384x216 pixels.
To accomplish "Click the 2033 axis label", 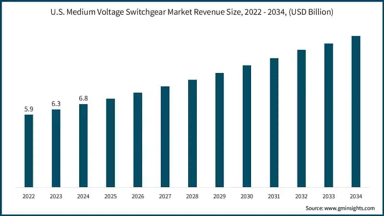I will [x=329, y=196].
